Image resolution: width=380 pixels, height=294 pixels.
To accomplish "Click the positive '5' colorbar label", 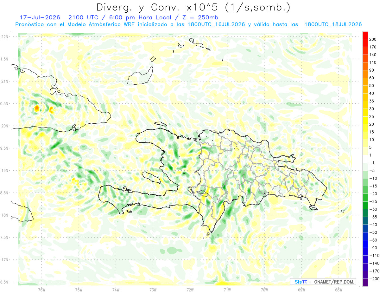I will (371, 147).
